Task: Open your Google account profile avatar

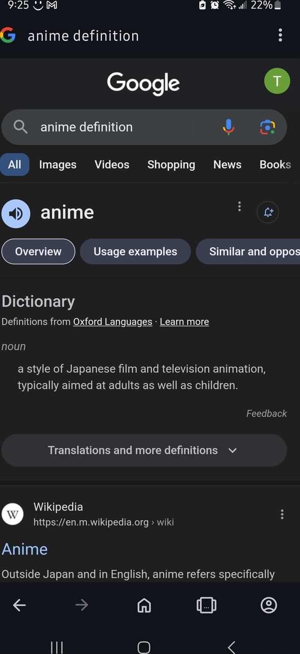Action: (x=277, y=81)
